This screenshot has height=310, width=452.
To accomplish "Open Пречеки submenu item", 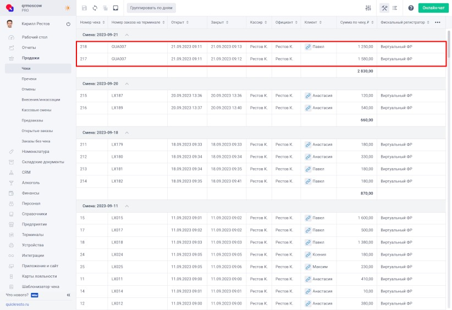I will pos(29,79).
